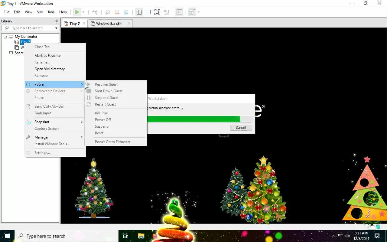Click Send Ctrl+Alt+Del menu entry
The width and height of the screenshot is (387, 242).
(x=49, y=106)
